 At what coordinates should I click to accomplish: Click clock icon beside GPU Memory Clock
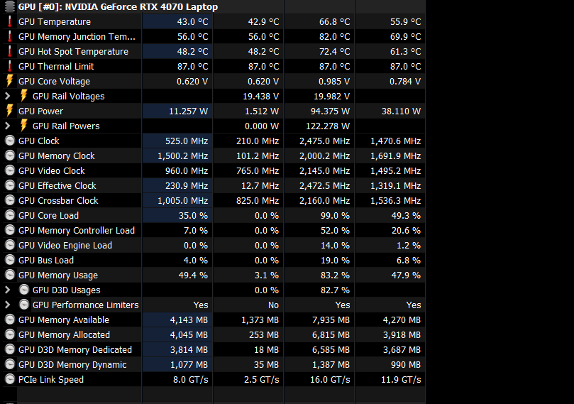(x=10, y=156)
